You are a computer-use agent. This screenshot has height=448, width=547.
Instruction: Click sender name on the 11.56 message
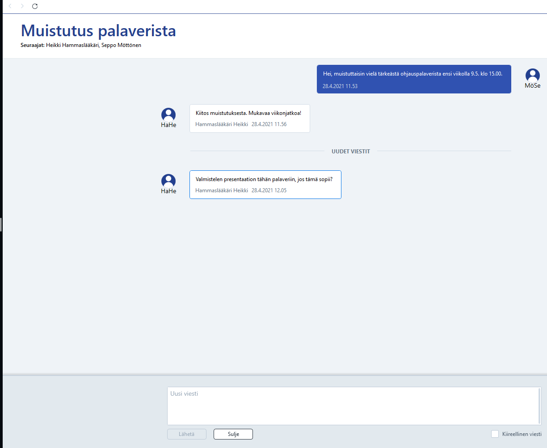coord(222,124)
